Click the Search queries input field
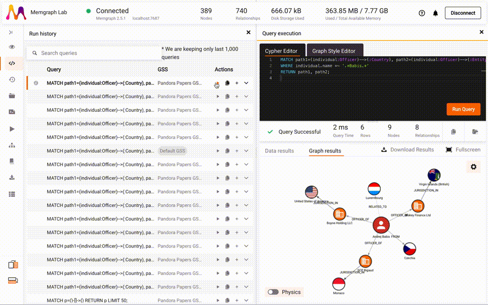 [94, 53]
